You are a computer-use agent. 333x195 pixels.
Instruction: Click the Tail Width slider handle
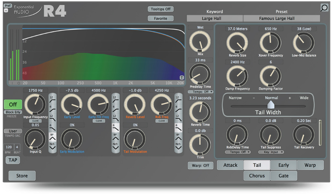271,104
